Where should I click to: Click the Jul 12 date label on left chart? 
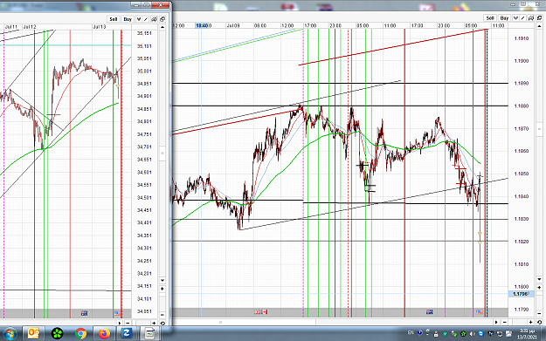30,27
